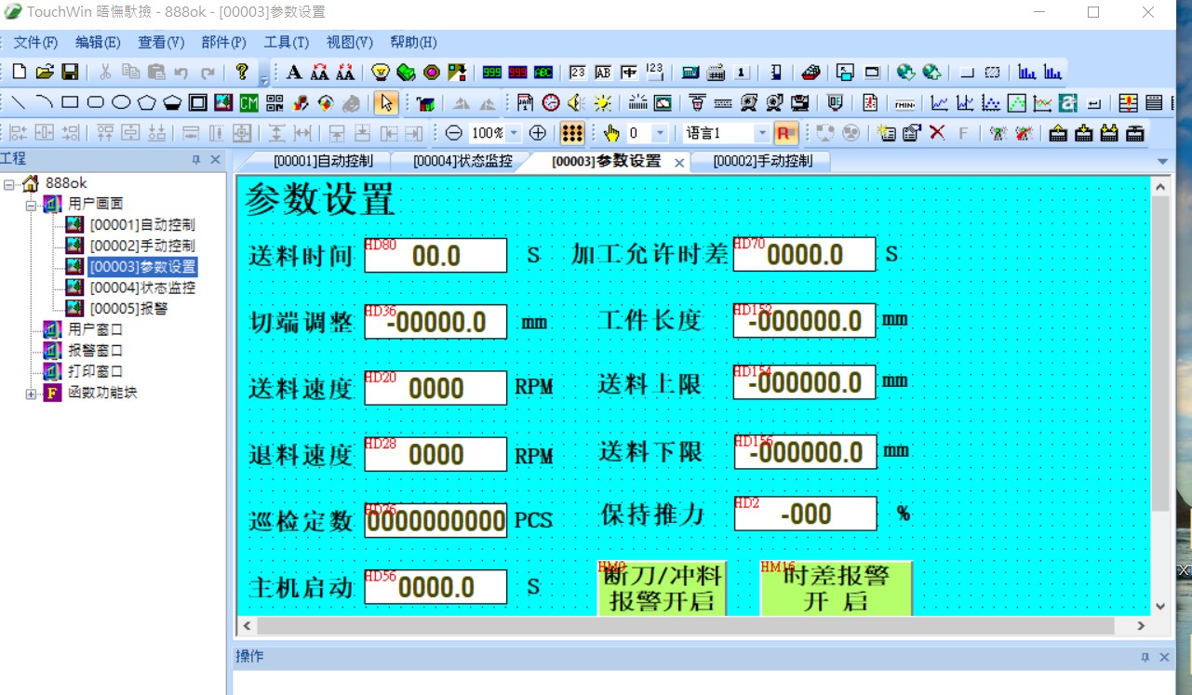This screenshot has height=695, width=1192.
Task: Open the 100% zoom dropdown
Action: coord(515,133)
